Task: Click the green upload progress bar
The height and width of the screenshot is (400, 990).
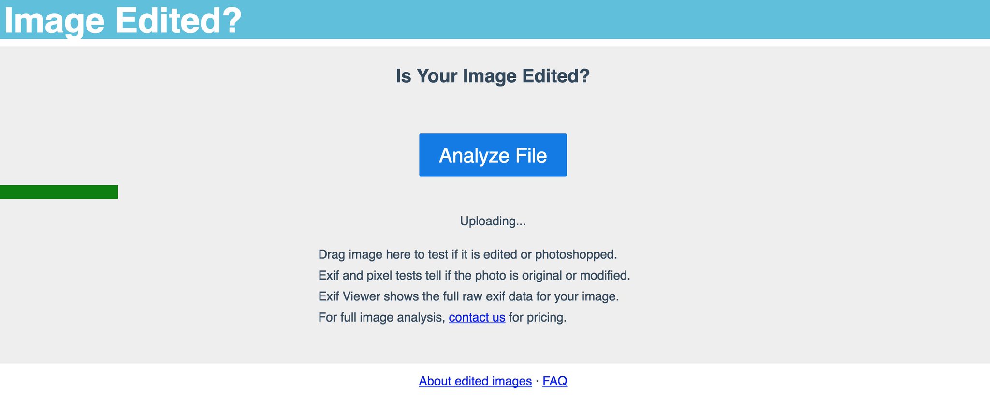Action: click(59, 192)
